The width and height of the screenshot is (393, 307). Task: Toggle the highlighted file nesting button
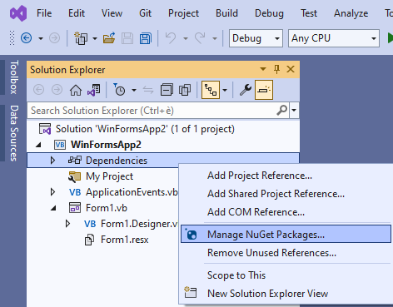pos(211,90)
